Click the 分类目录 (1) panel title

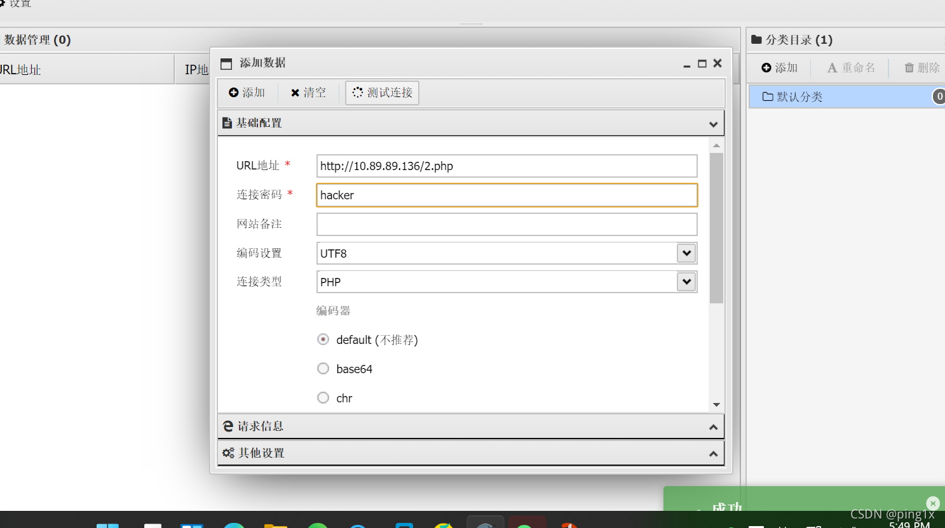(799, 40)
